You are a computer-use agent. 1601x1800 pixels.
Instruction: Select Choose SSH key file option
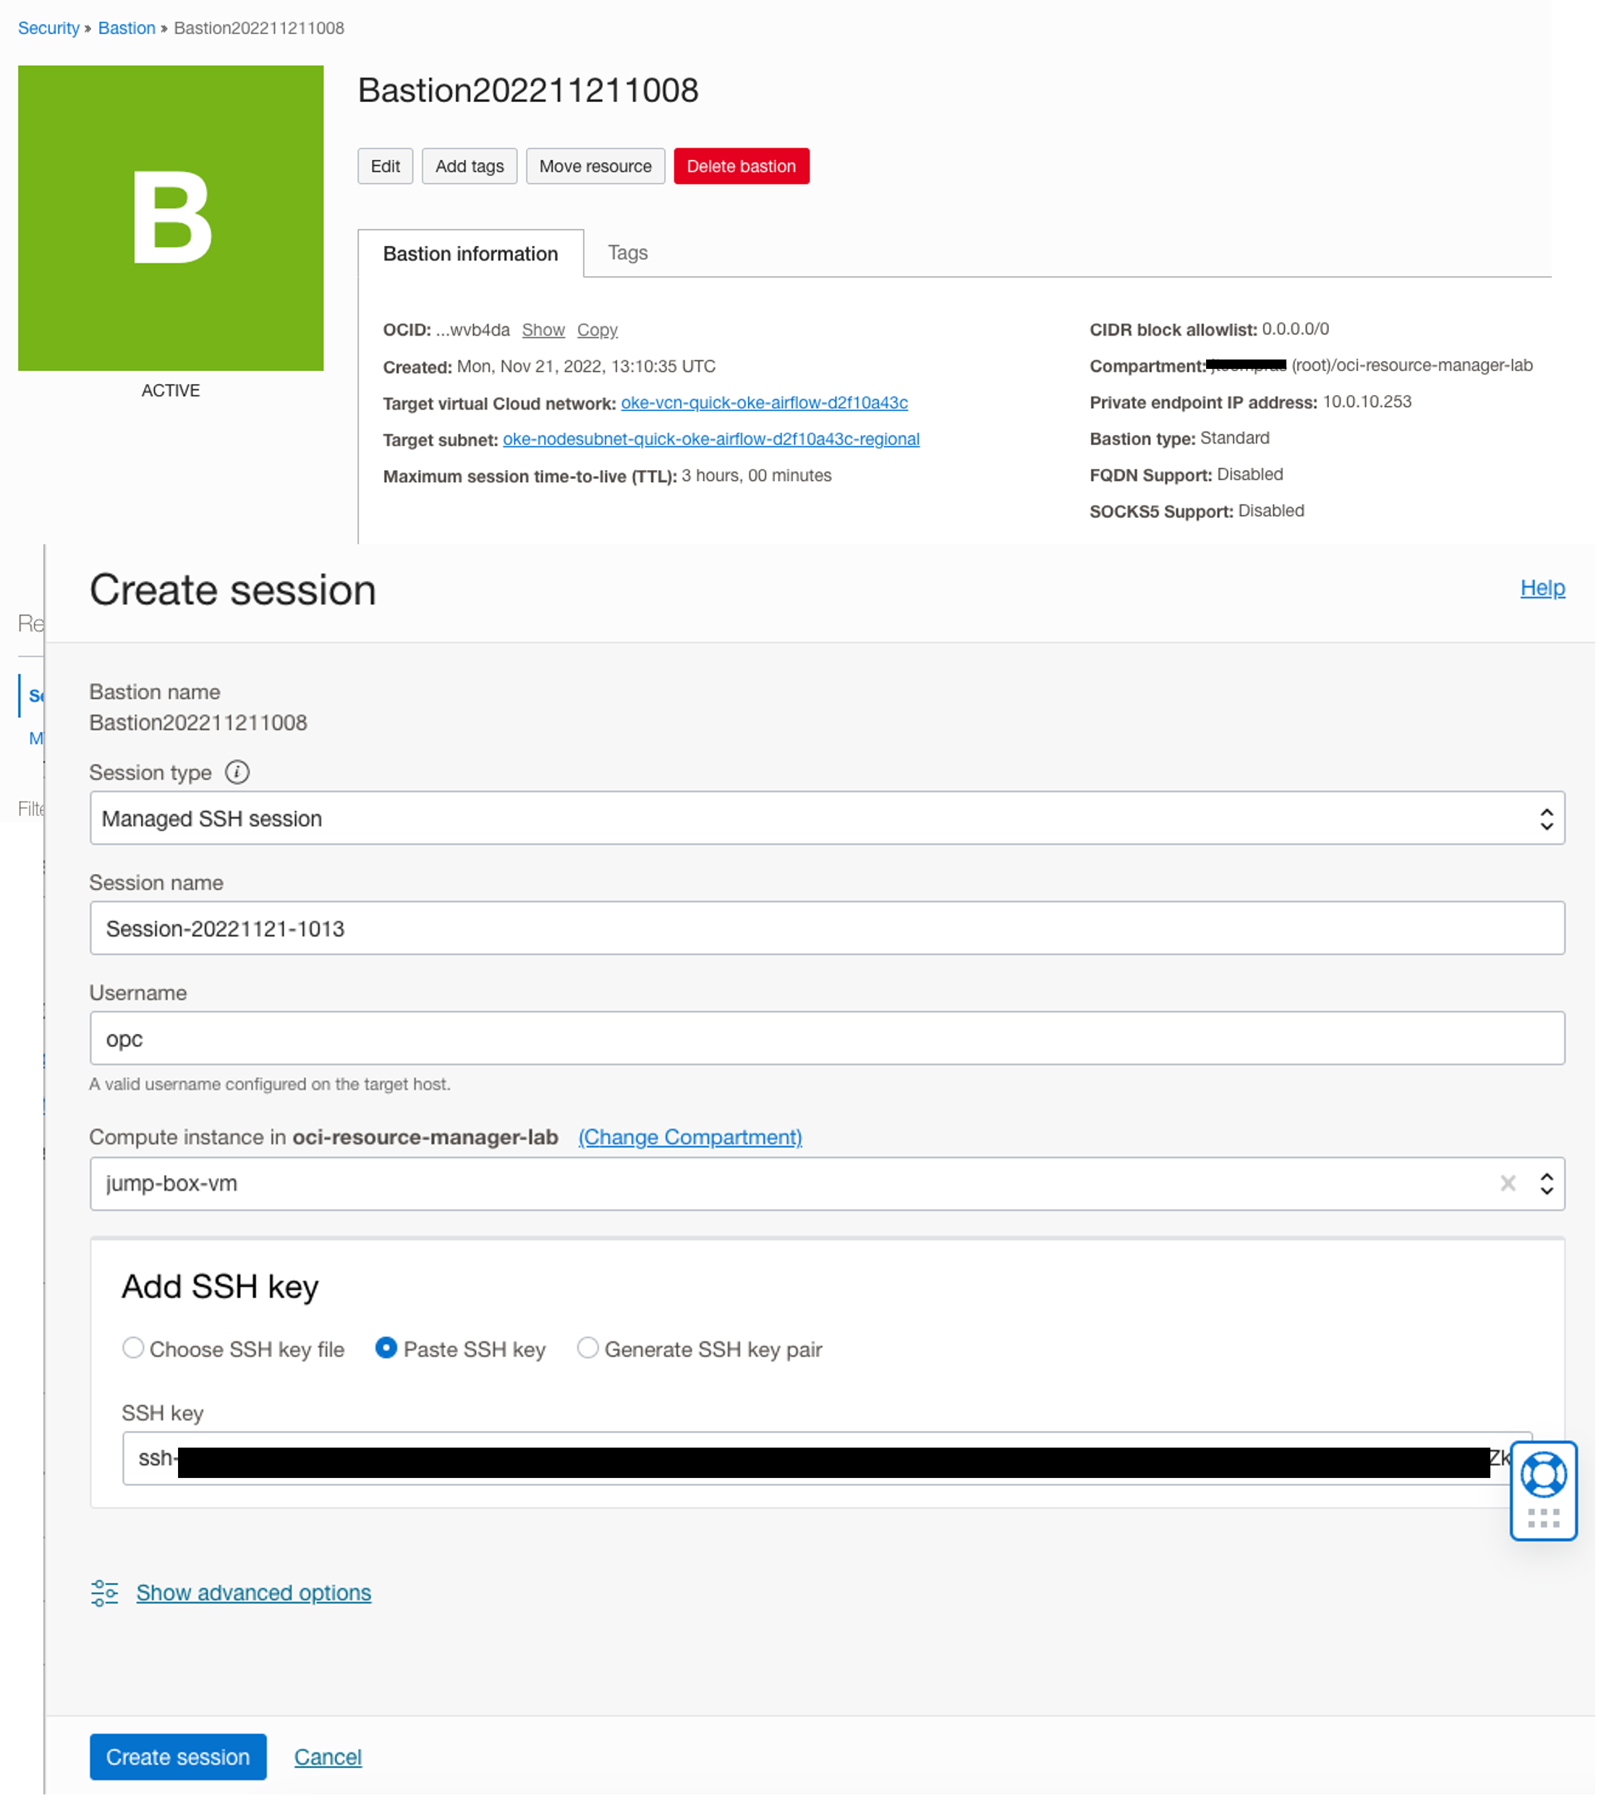point(133,1349)
